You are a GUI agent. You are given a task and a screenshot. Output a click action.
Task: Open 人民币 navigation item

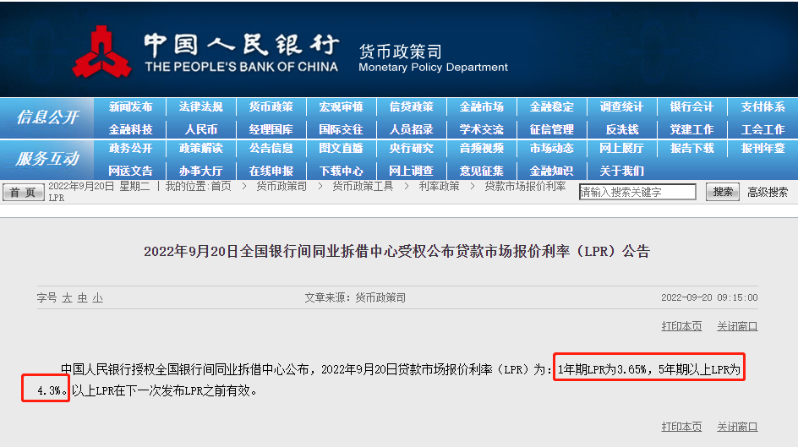pos(201,129)
